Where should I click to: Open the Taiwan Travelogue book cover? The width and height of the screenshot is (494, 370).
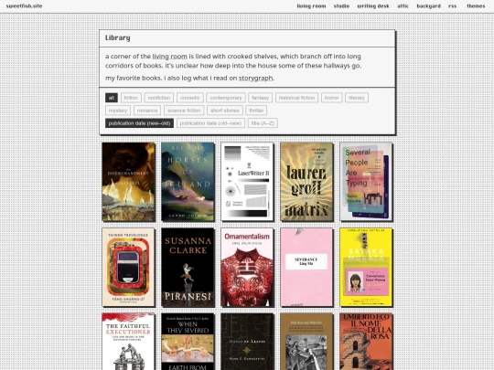129,267
